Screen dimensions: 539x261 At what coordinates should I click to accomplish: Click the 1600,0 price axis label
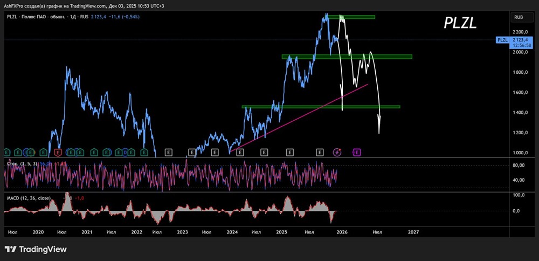[x=520, y=93]
